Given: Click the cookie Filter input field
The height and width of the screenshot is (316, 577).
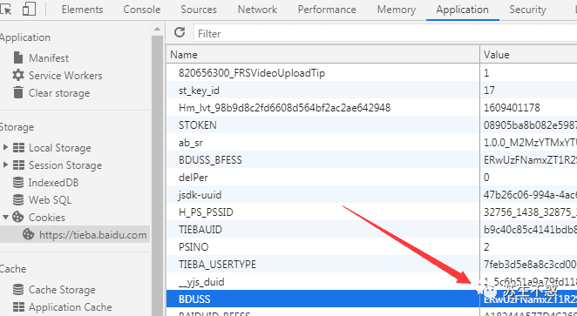Looking at the screenshot, I should 385,34.
